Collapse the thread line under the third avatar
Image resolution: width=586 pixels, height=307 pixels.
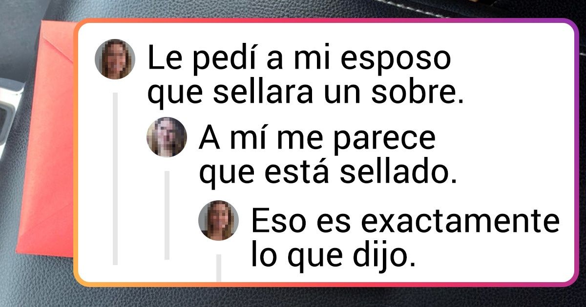219,268
